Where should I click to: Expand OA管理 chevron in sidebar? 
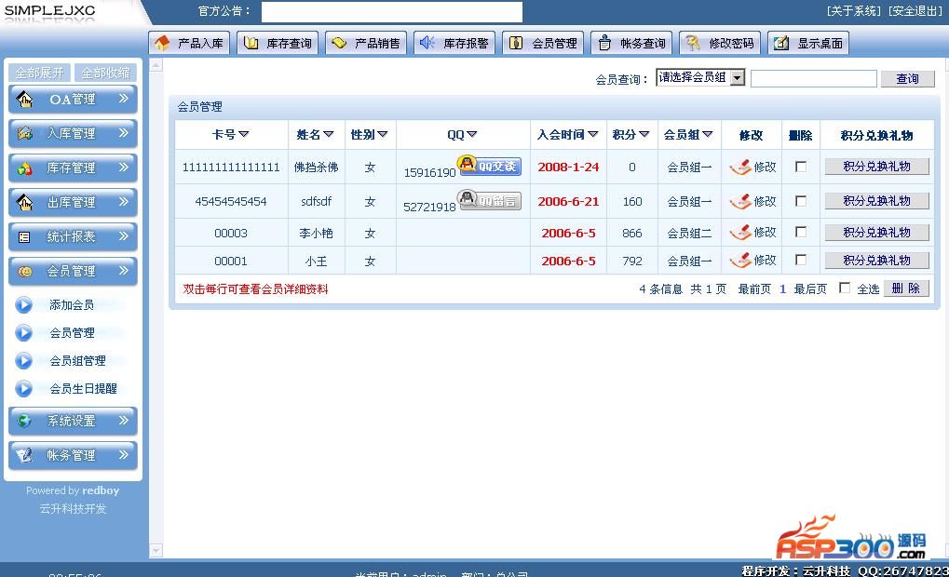124,98
